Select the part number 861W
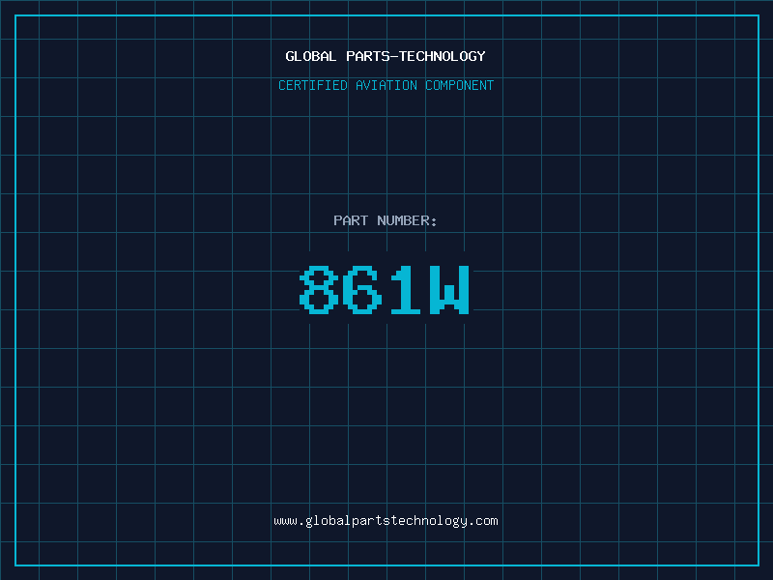 pyautogui.click(x=385, y=289)
